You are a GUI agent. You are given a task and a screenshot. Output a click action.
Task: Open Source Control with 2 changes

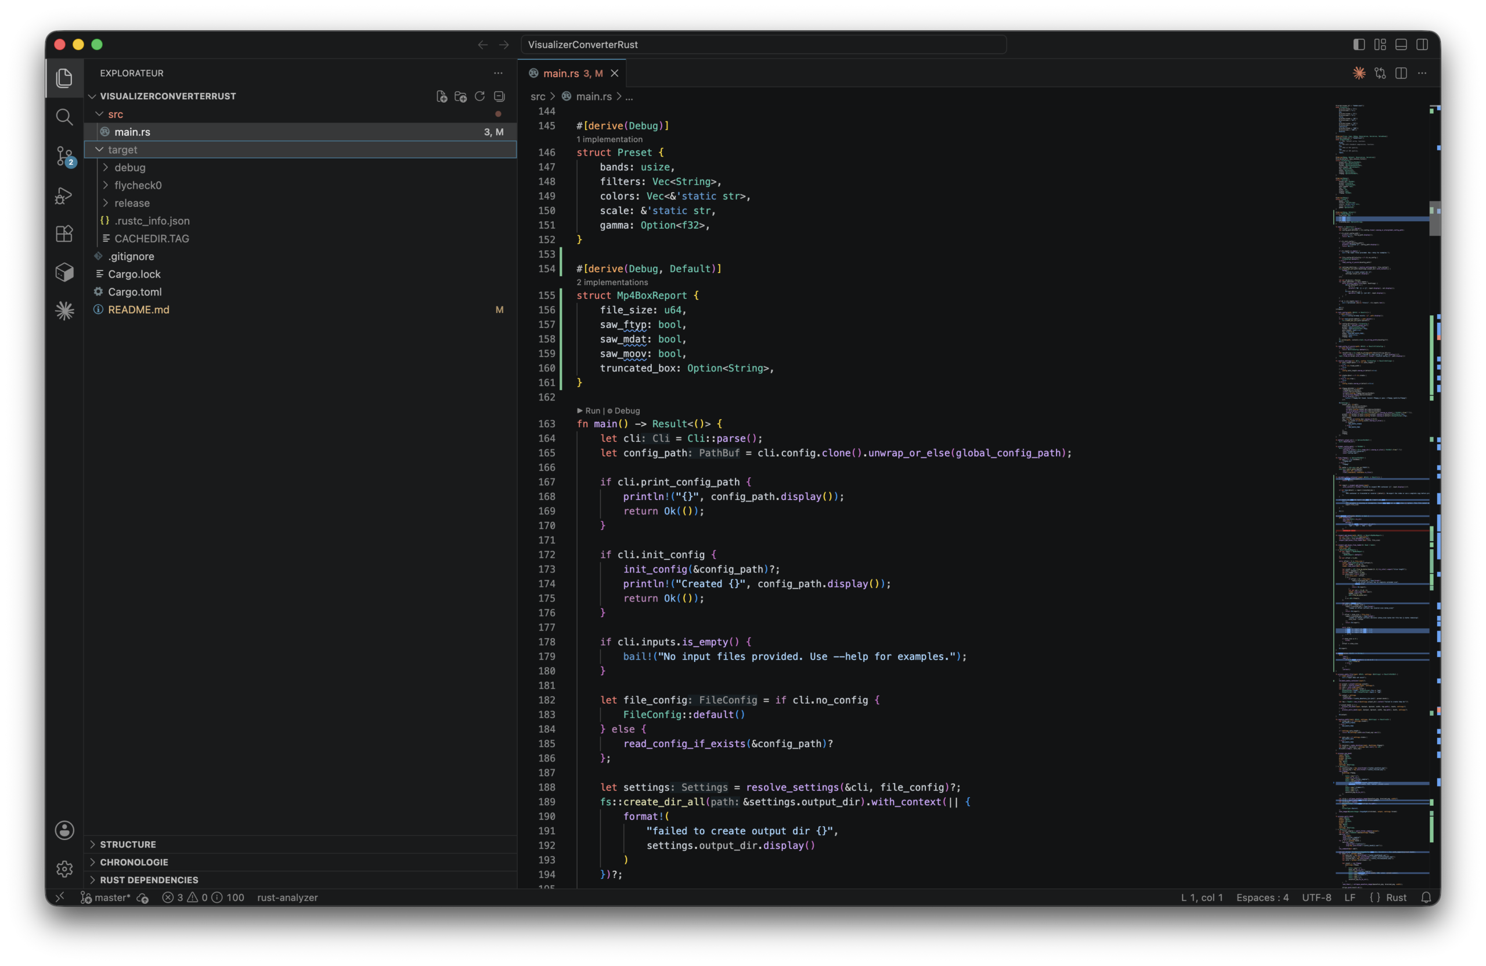[x=64, y=156]
